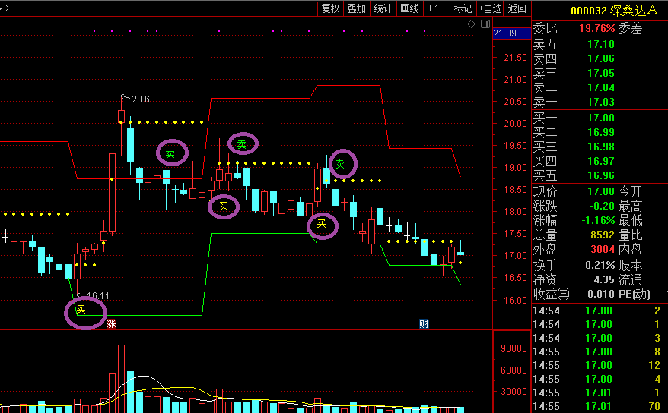
Task: Click the 收益(三) 0.010 earnings value
Action: tap(601, 294)
